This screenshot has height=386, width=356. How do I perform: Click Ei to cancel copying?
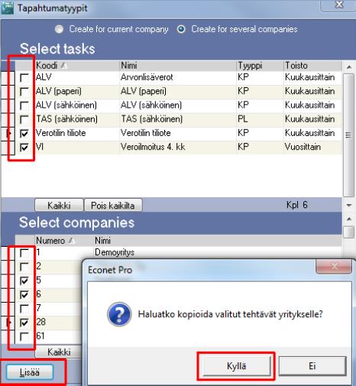pyautogui.click(x=312, y=366)
